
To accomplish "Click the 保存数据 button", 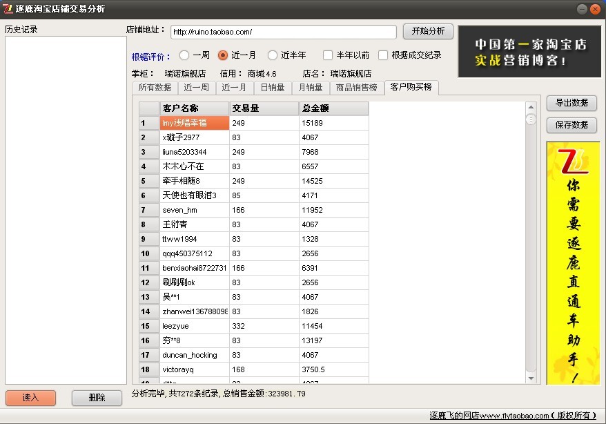I will 571,125.
